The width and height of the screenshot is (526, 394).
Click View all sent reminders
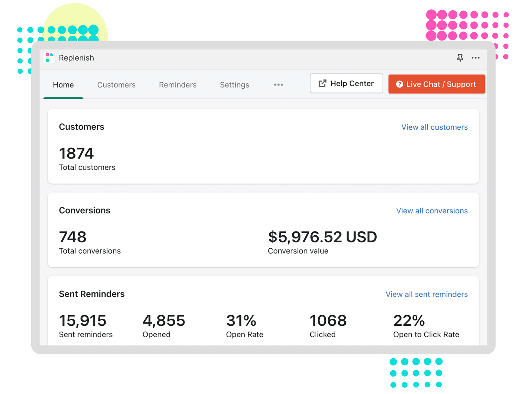pyautogui.click(x=426, y=295)
